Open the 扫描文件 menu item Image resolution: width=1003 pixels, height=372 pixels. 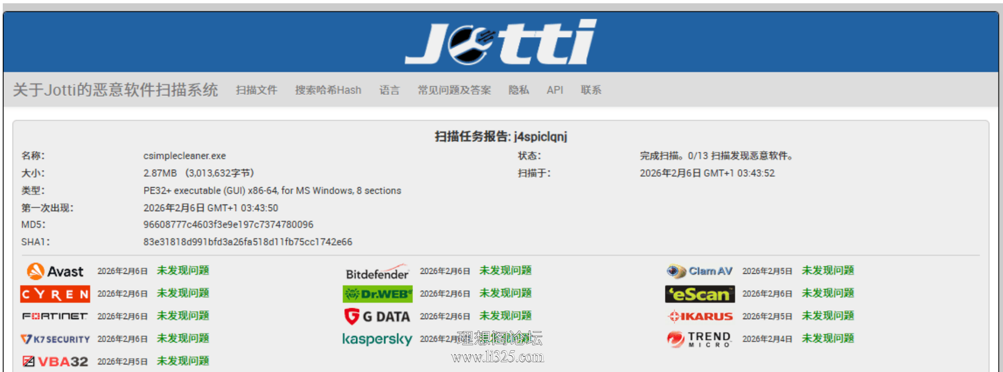coord(256,90)
